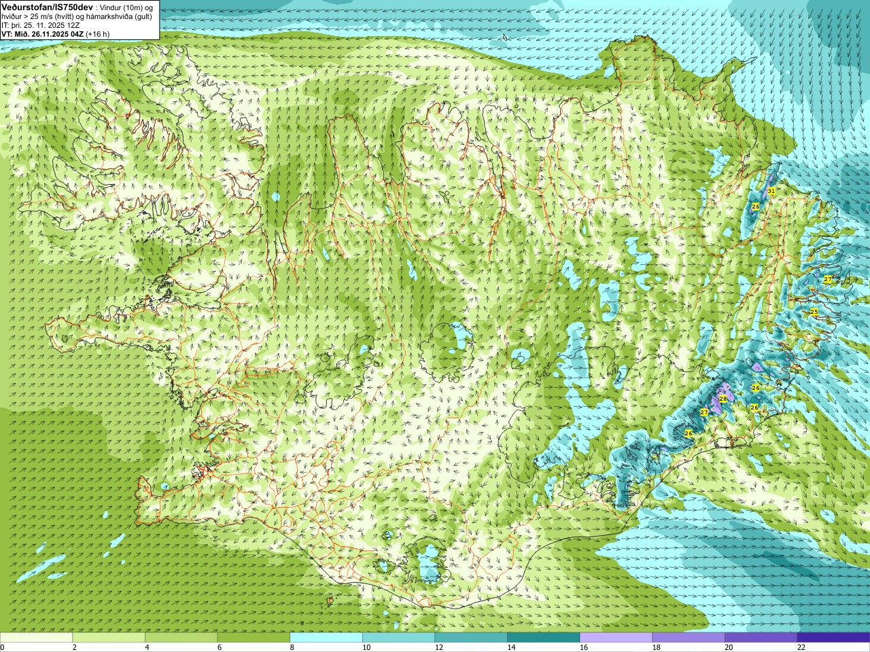Click the legend tick label "8"
870x652 pixels.
[x=292, y=647]
